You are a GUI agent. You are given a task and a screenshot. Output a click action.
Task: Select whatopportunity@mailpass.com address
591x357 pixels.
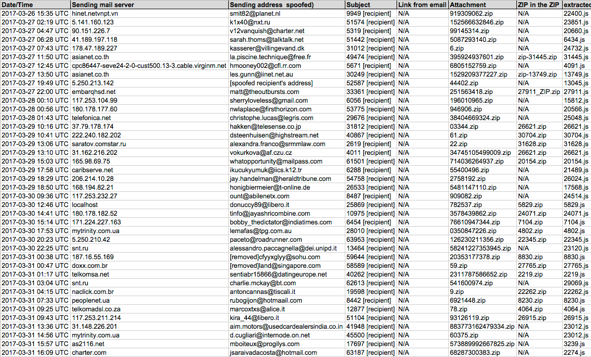pos(287,161)
